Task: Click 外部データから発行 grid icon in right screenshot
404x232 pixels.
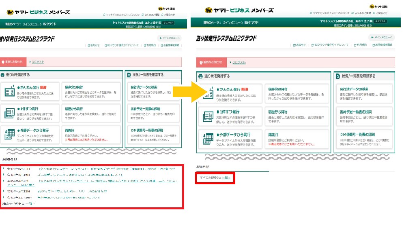Action: tap(208, 139)
